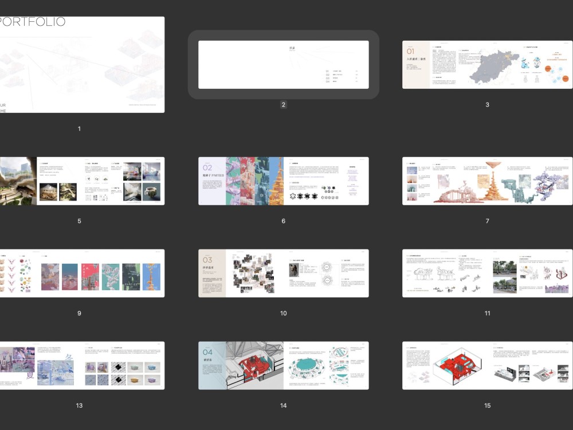Click the page number label 5
This screenshot has width=573, height=430.
(79, 221)
